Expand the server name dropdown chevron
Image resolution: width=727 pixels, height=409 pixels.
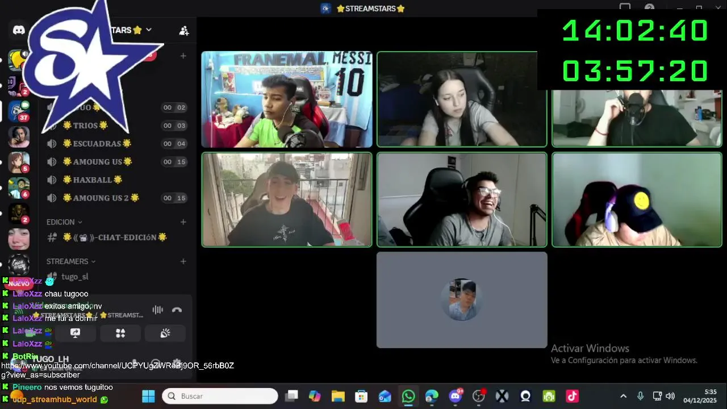(149, 30)
